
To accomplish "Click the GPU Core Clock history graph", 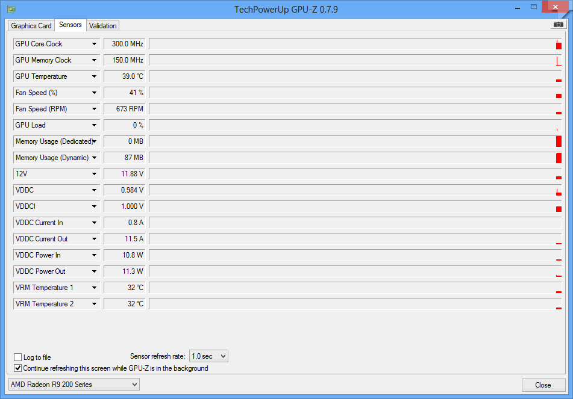I will pyautogui.click(x=355, y=44).
